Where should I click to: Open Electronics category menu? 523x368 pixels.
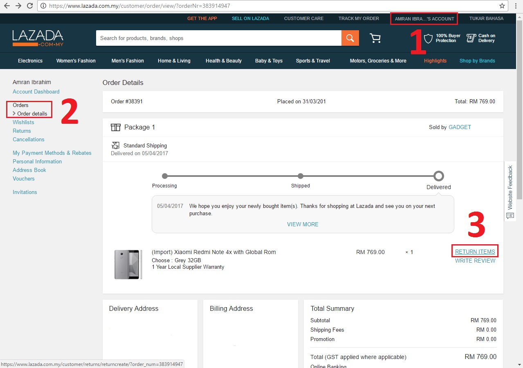point(30,61)
